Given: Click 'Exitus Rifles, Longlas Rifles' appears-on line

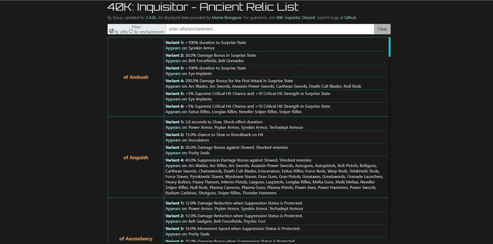Looking at the screenshot, I should pos(234,112).
